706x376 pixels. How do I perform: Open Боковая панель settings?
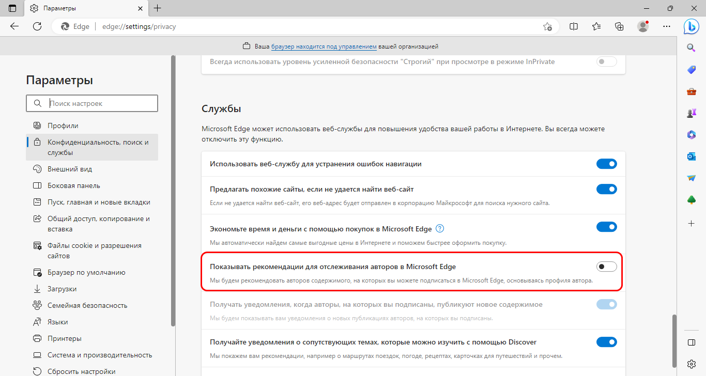[x=92, y=185]
